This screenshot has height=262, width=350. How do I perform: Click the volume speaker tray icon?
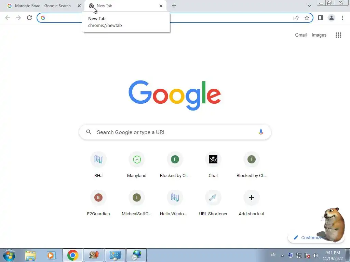tap(315, 256)
